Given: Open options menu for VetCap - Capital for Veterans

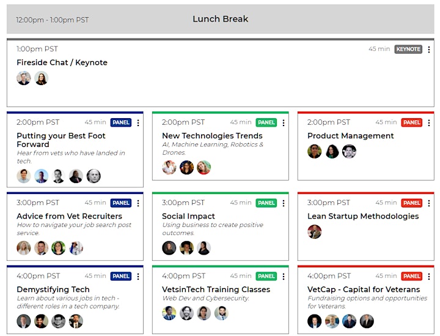Looking at the screenshot, I should point(428,277).
